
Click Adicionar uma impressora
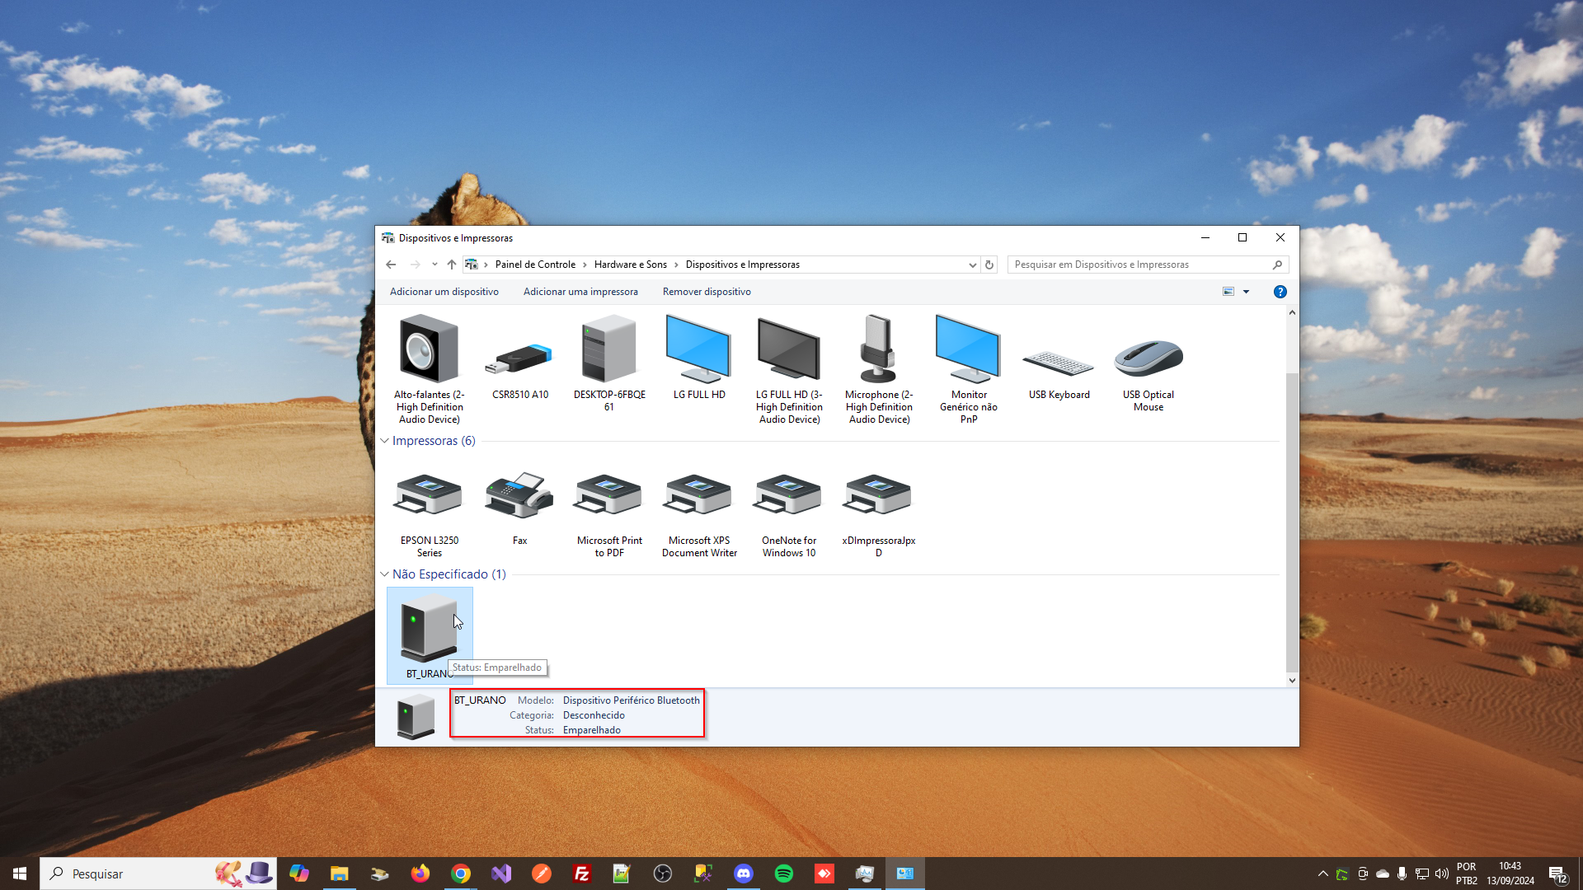pos(580,292)
